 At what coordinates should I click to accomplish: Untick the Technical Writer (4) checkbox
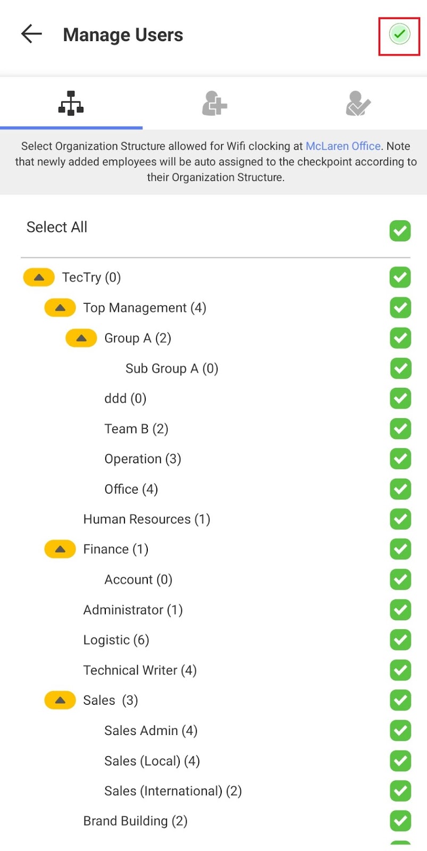400,670
